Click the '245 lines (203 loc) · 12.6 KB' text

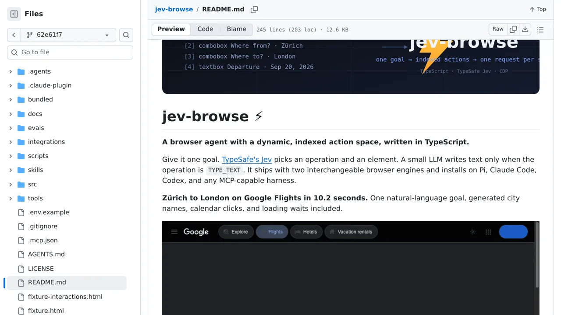click(x=302, y=30)
